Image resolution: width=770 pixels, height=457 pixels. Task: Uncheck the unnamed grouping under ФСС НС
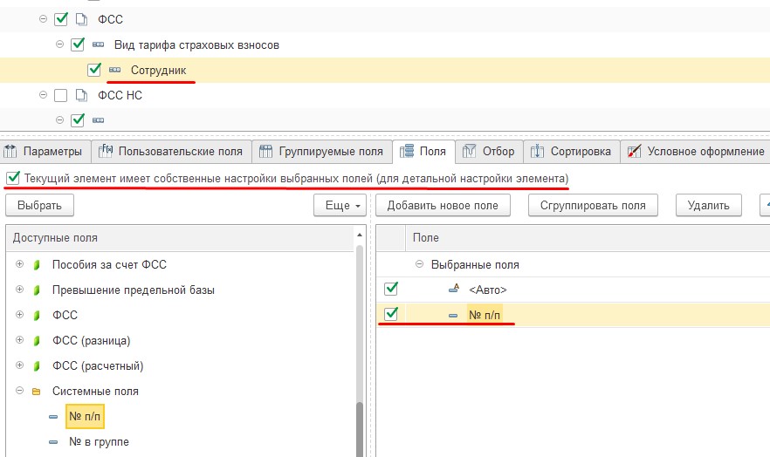pos(78,120)
